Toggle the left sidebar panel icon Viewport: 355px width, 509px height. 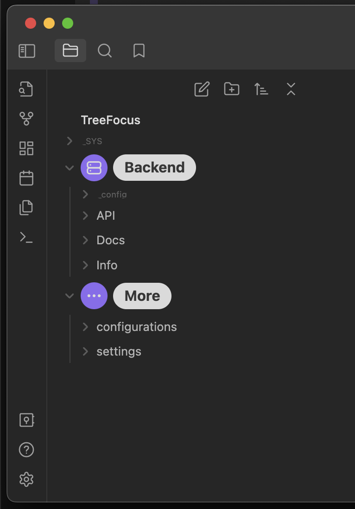pyautogui.click(x=27, y=51)
